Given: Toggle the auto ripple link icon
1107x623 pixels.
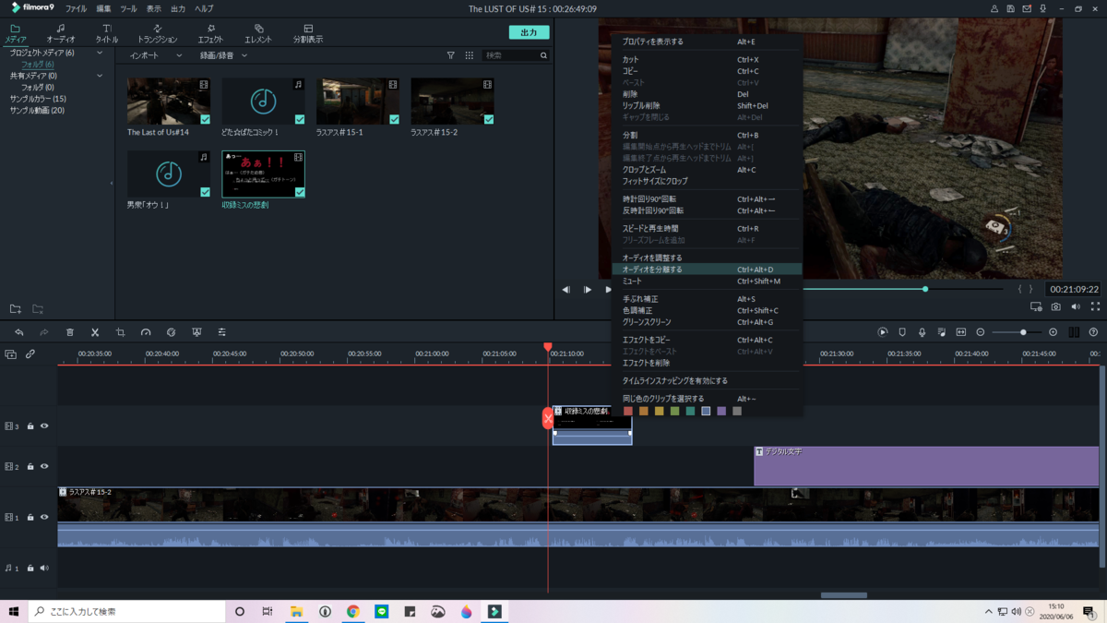Looking at the screenshot, I should coord(30,354).
